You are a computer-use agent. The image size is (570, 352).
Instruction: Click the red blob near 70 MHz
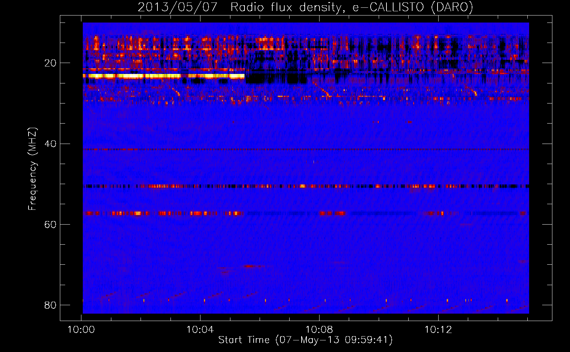253,266
